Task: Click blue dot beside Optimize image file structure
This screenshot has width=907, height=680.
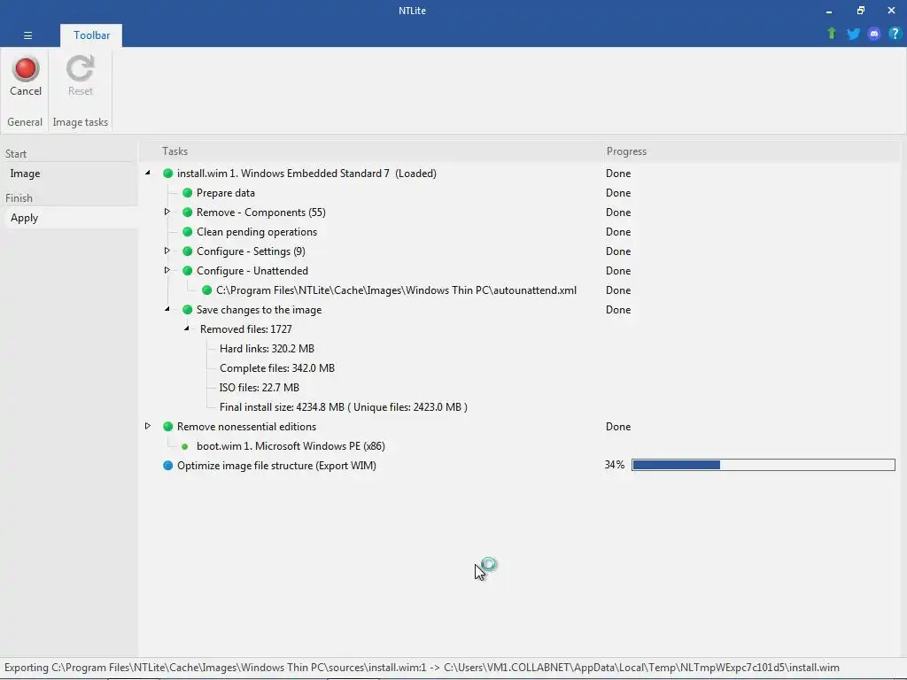Action: tap(167, 466)
